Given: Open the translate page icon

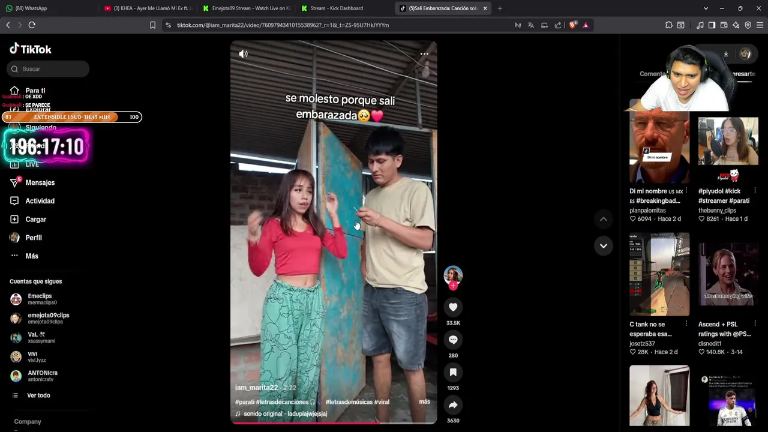Looking at the screenshot, I should coord(530,25).
